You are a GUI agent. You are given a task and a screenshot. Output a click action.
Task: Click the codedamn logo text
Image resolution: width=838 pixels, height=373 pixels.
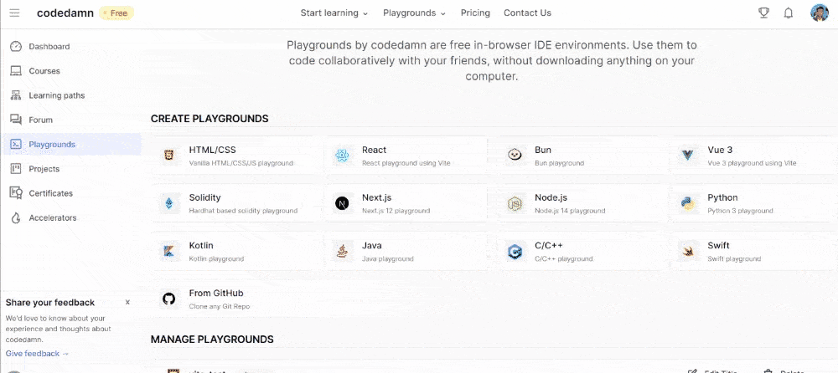(65, 13)
